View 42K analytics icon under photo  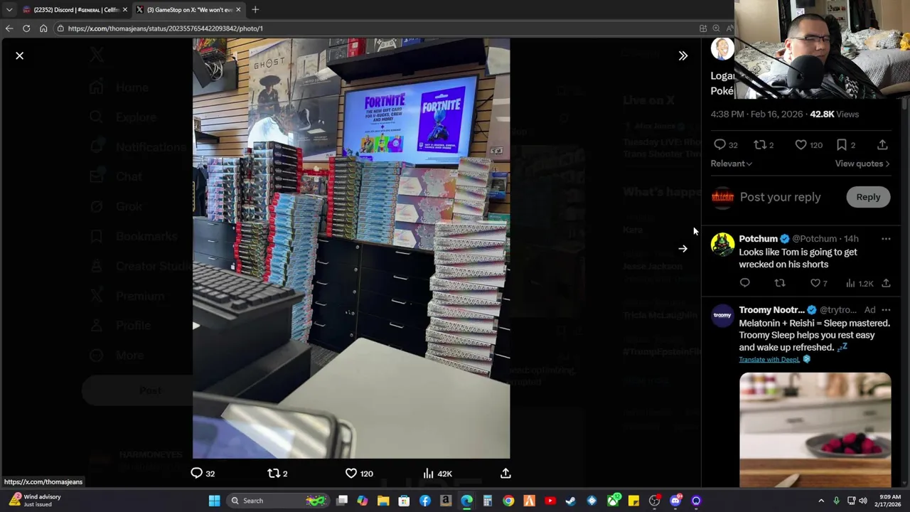coord(428,473)
